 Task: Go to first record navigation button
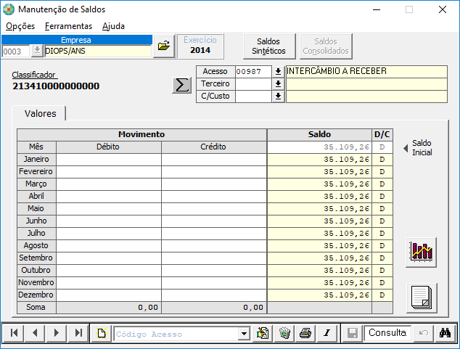click(14, 333)
